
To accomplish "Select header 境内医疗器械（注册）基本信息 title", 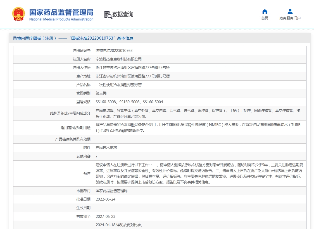I will (75, 38).
